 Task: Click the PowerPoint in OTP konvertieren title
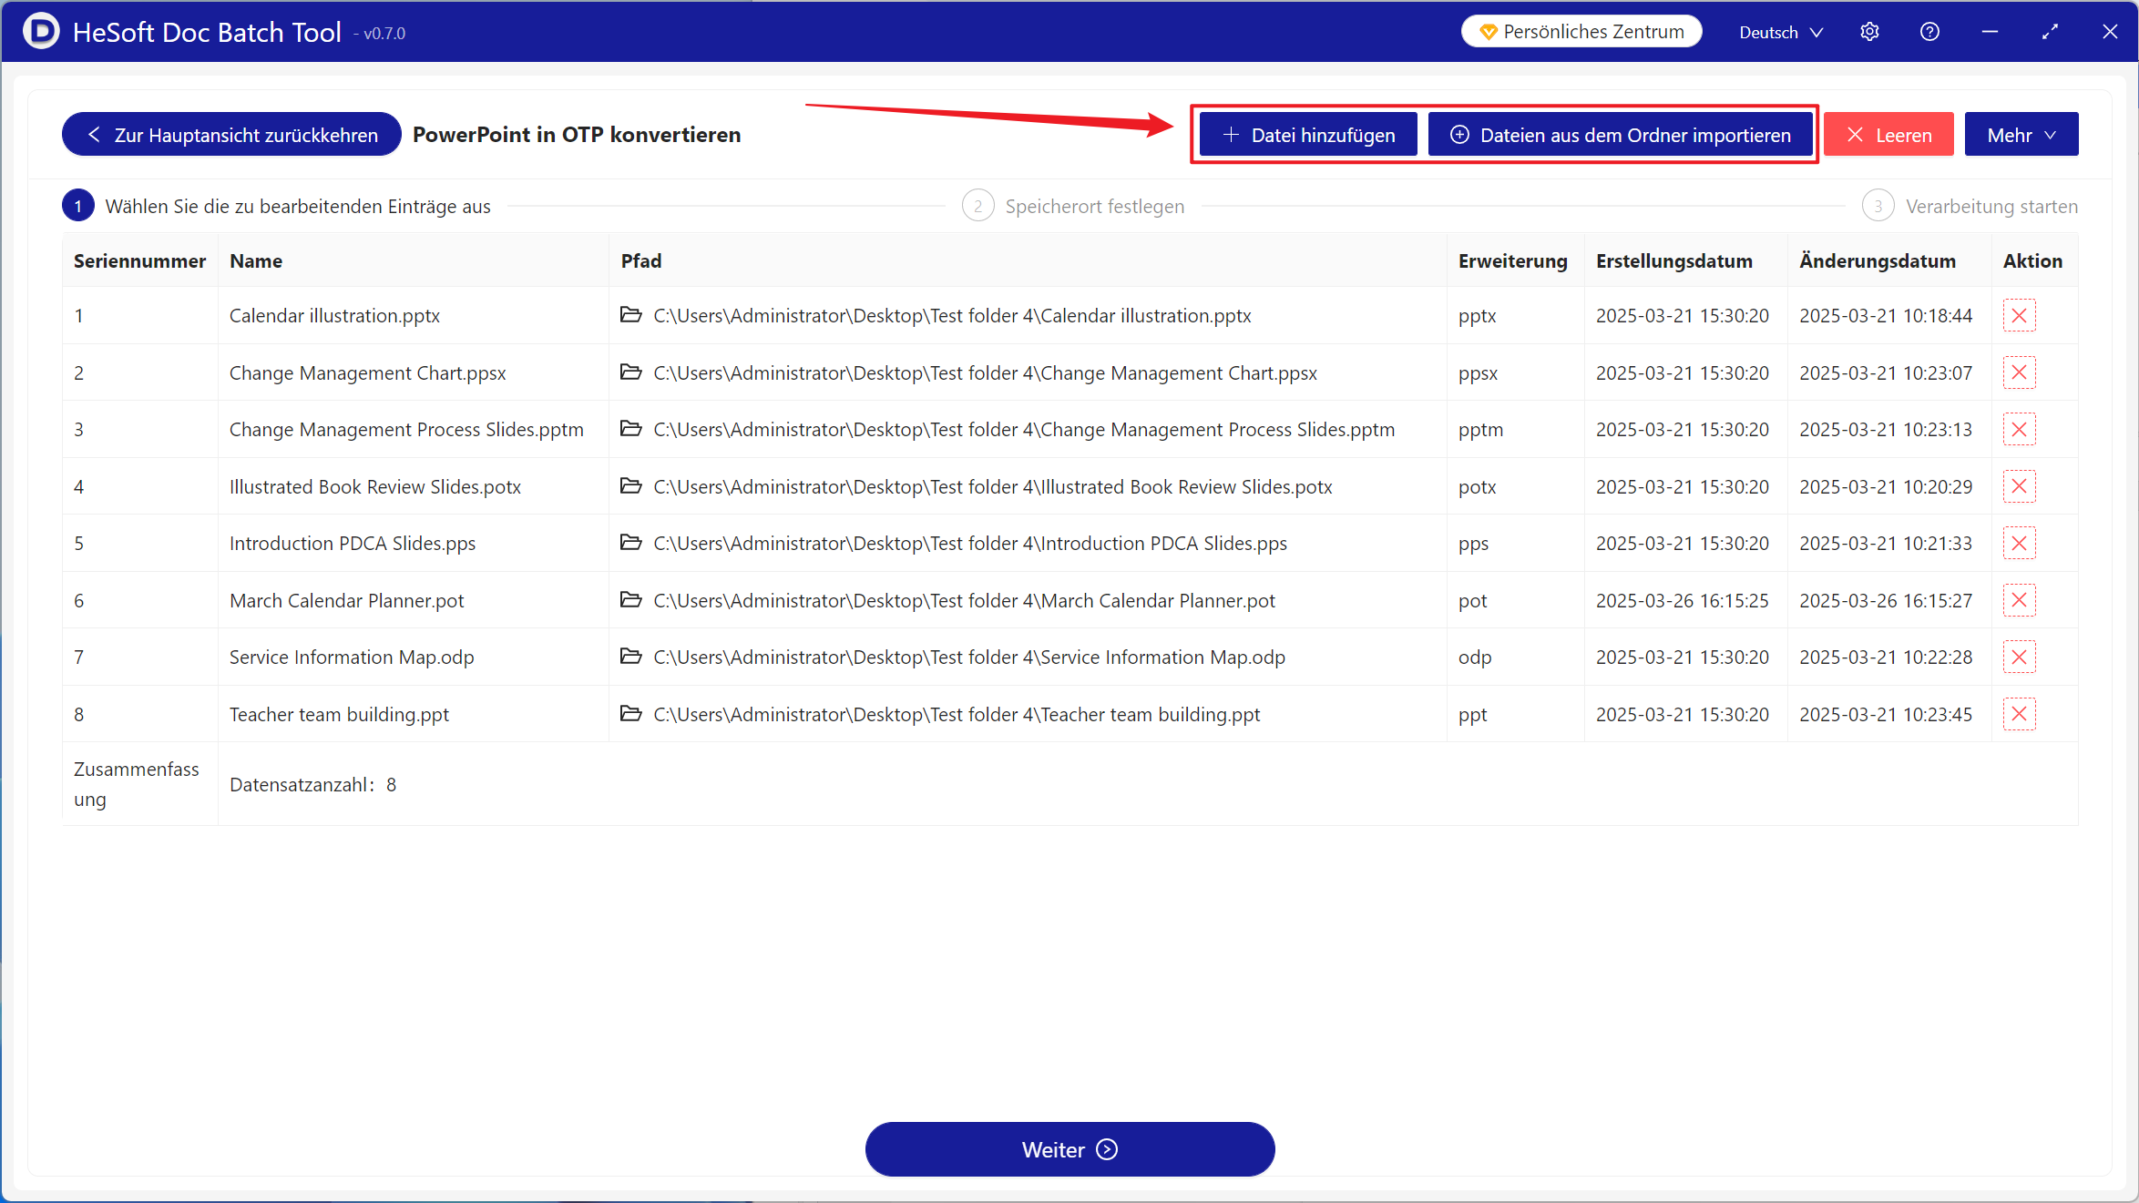tap(577, 135)
